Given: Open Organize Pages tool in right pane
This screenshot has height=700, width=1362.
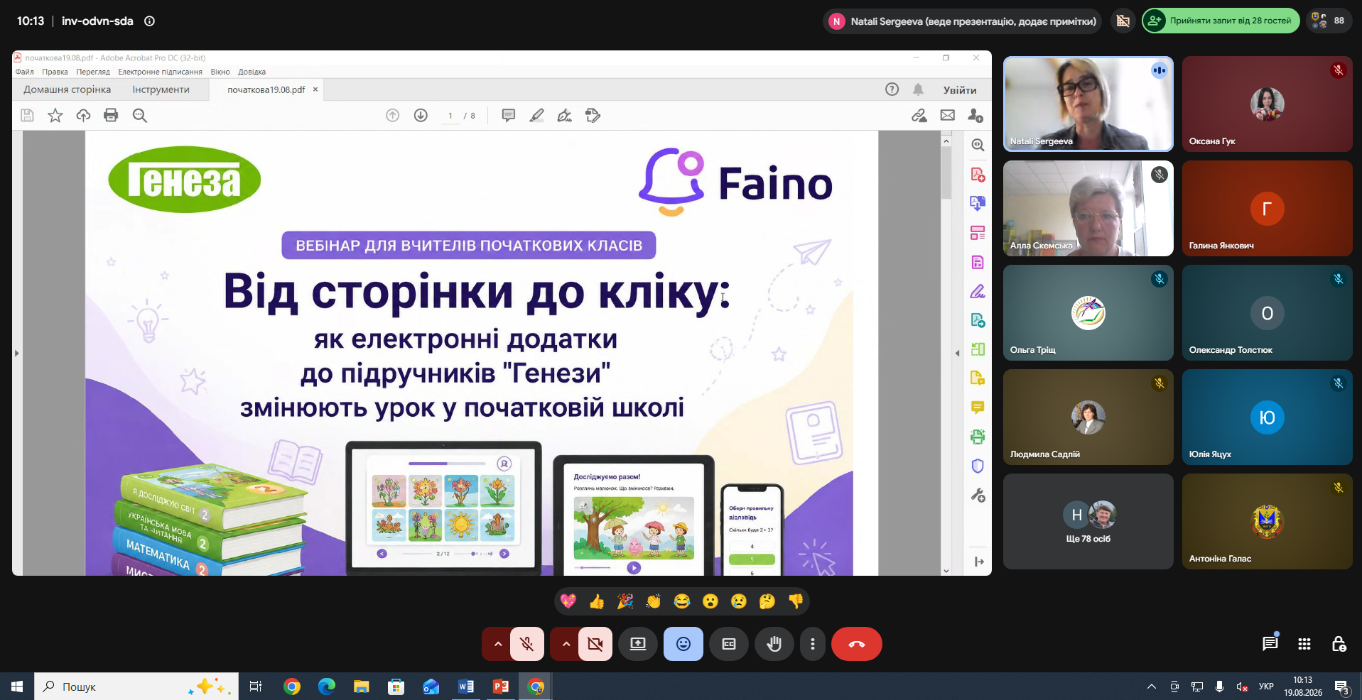Looking at the screenshot, I should (978, 233).
